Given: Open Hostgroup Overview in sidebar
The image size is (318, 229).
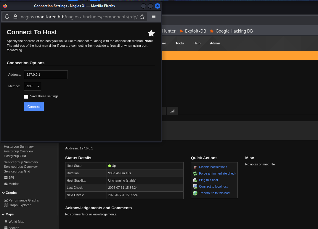Looking at the screenshot, I should [x=18, y=151].
